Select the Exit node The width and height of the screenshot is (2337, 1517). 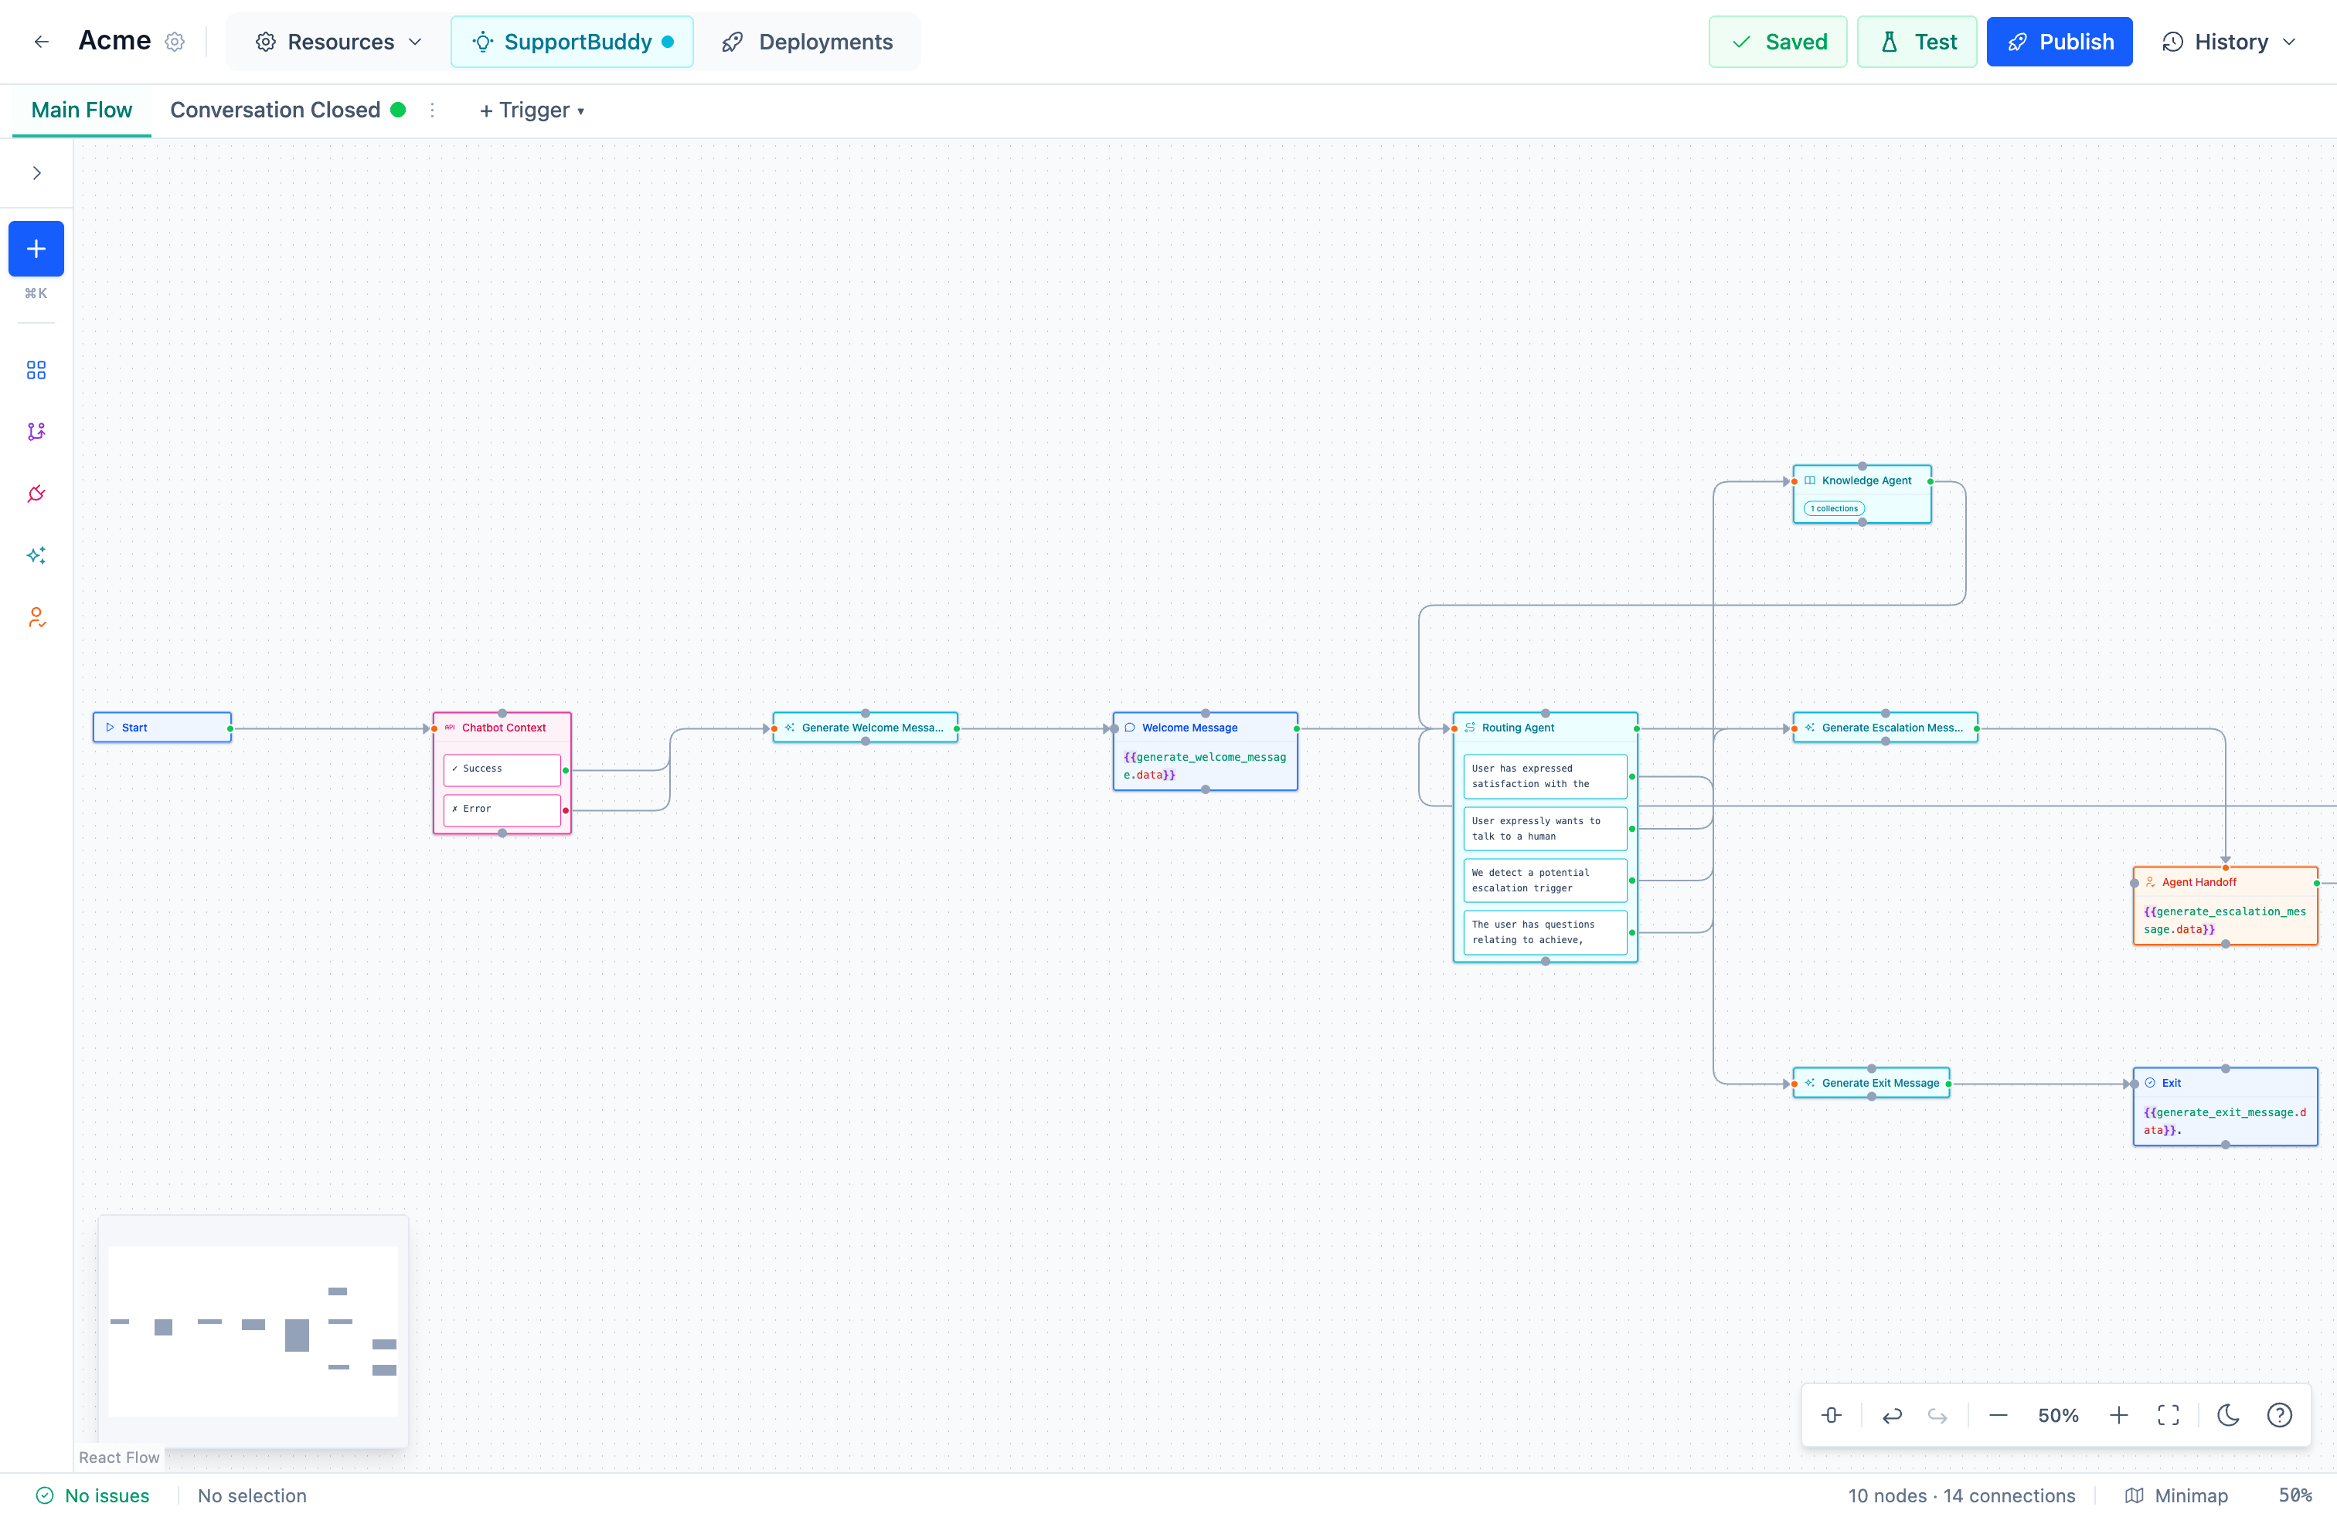pos(2225,1107)
